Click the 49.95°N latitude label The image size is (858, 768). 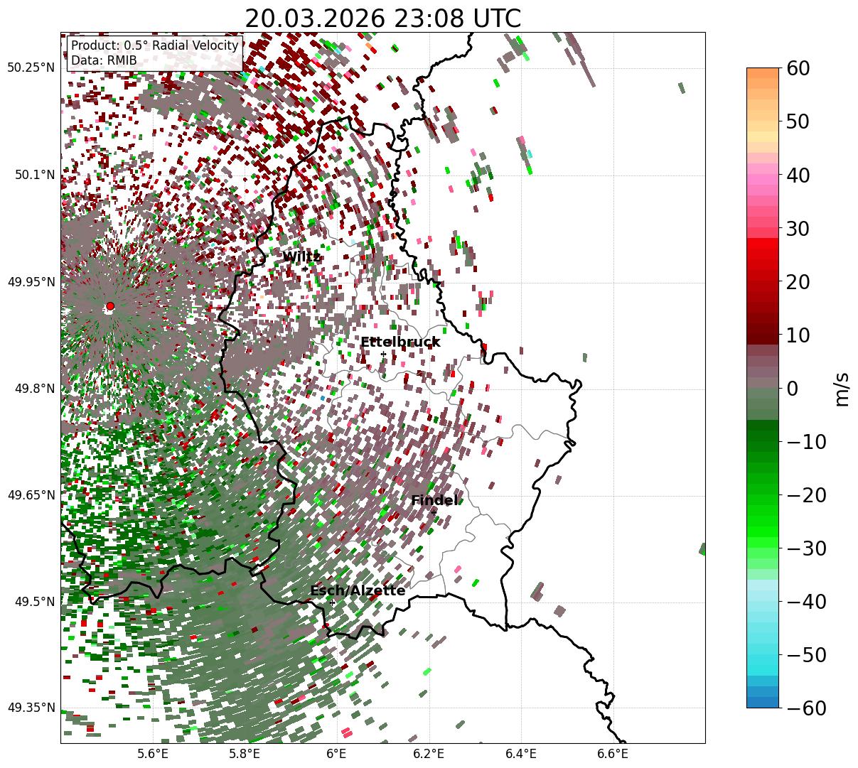point(31,282)
